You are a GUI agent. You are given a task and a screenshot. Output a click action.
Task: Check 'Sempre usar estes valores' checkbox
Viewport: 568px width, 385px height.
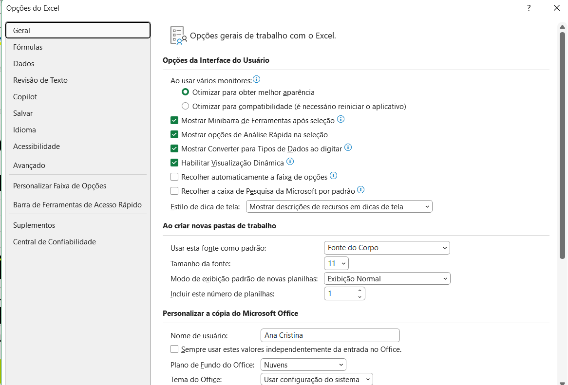[174, 349]
